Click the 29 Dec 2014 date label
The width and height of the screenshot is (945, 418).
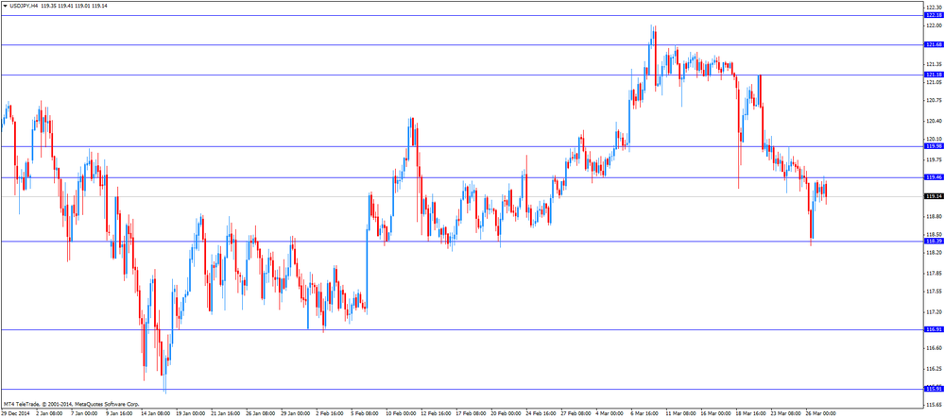[14, 413]
